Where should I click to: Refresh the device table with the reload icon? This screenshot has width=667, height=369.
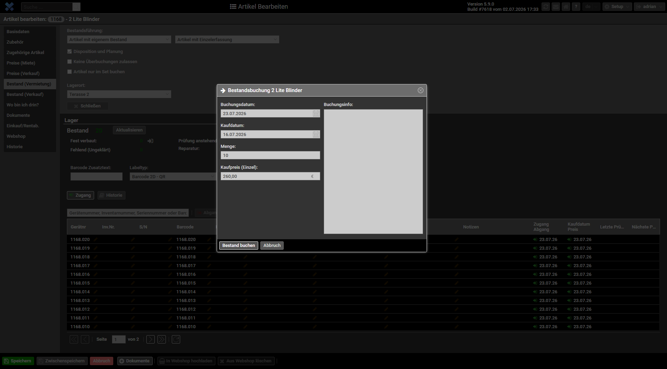point(176,339)
